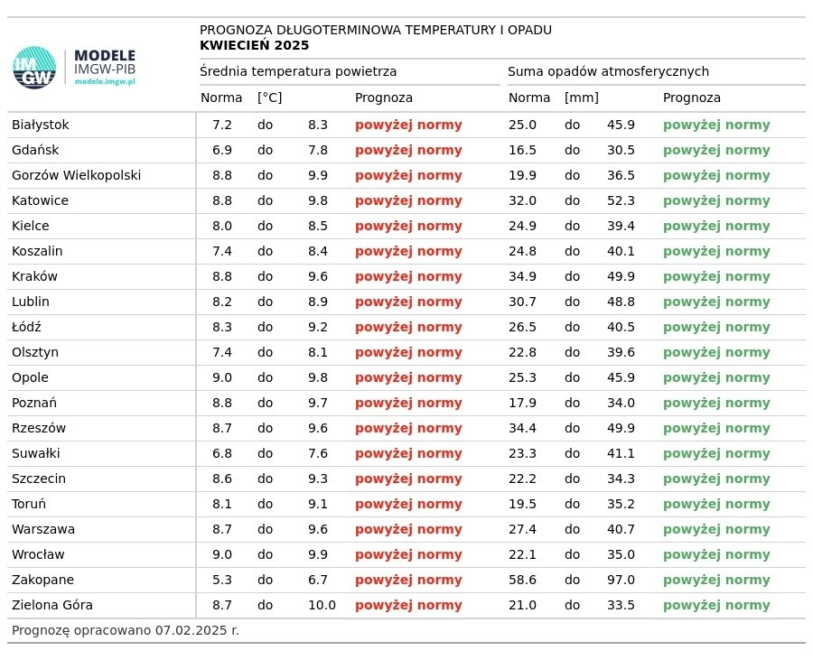Click Wrocław's green precipitation forecast text
This screenshot has height=660, width=813.
(x=716, y=554)
